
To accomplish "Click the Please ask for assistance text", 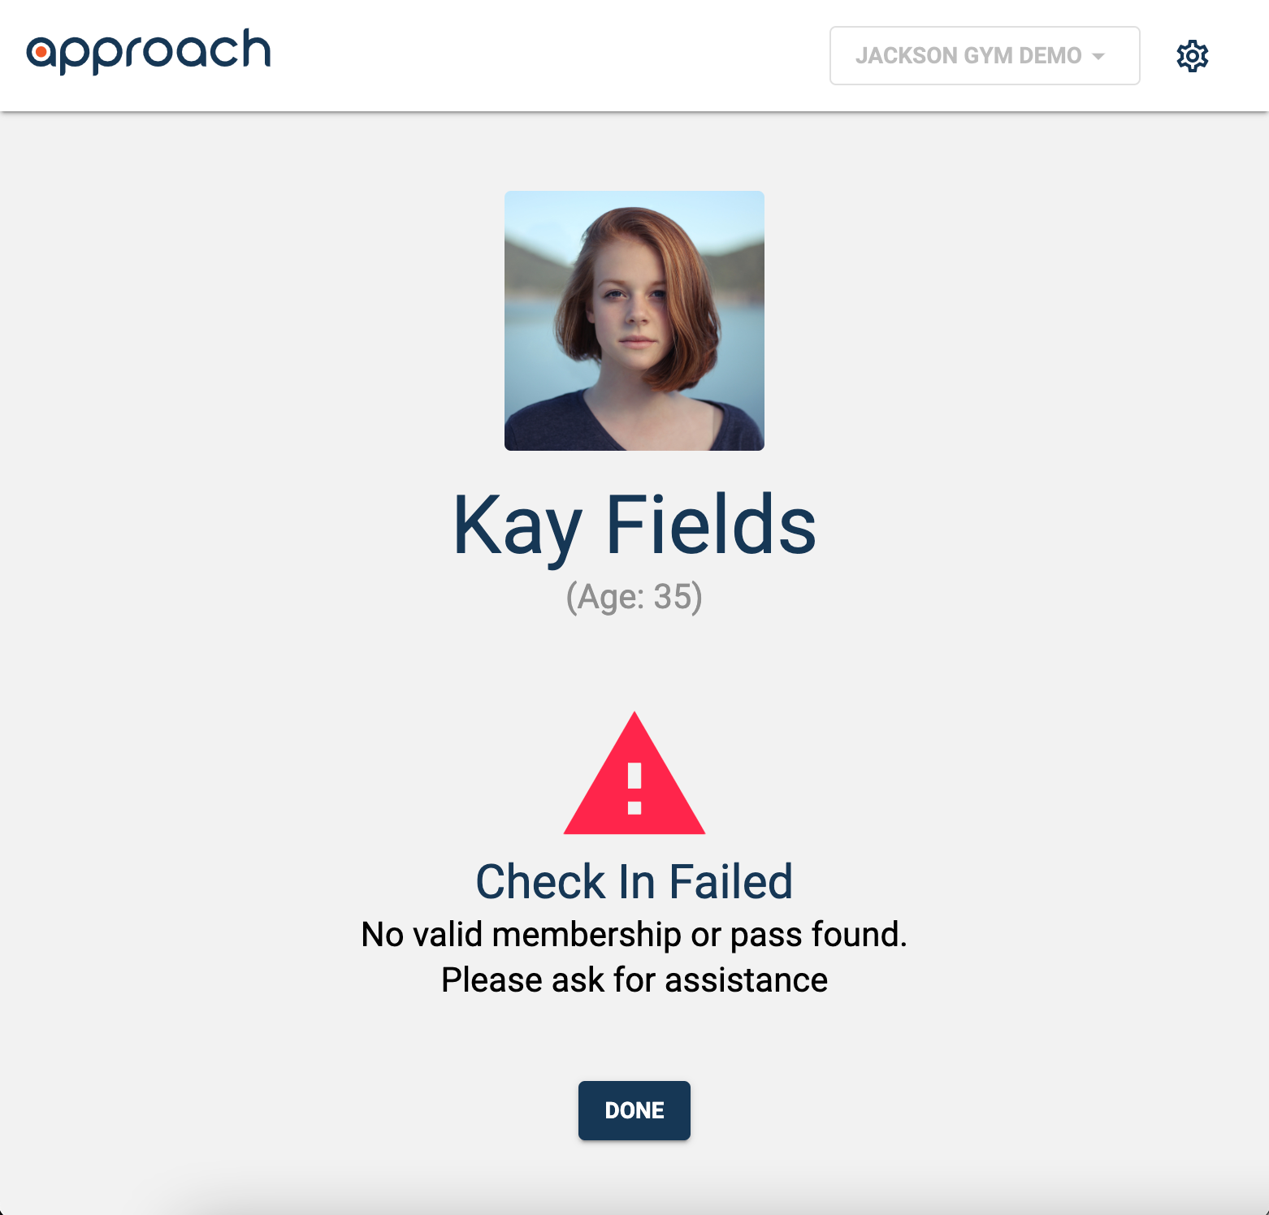I will click(634, 980).
